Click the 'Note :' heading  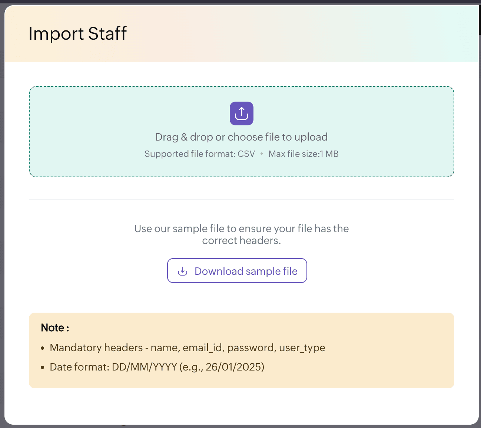pos(55,328)
